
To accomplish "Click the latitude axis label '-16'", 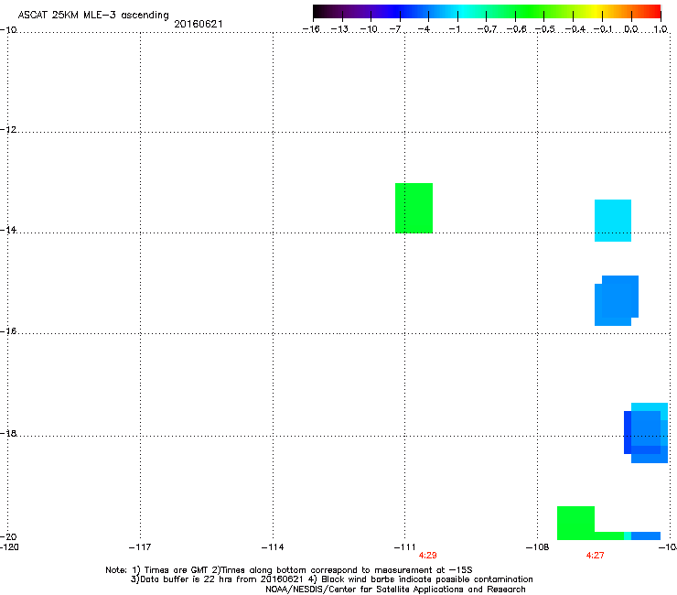I will coord(8,331).
